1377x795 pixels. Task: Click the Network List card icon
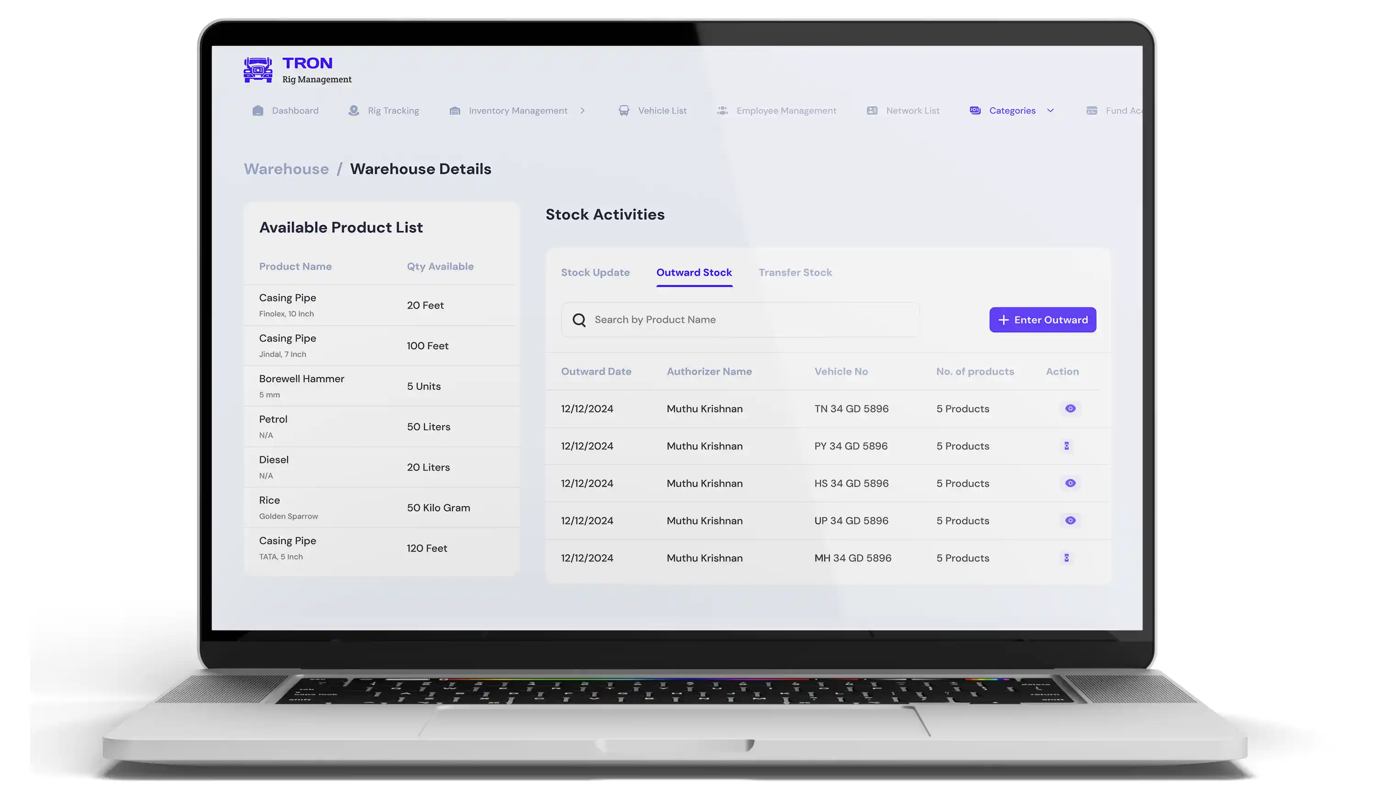click(872, 111)
